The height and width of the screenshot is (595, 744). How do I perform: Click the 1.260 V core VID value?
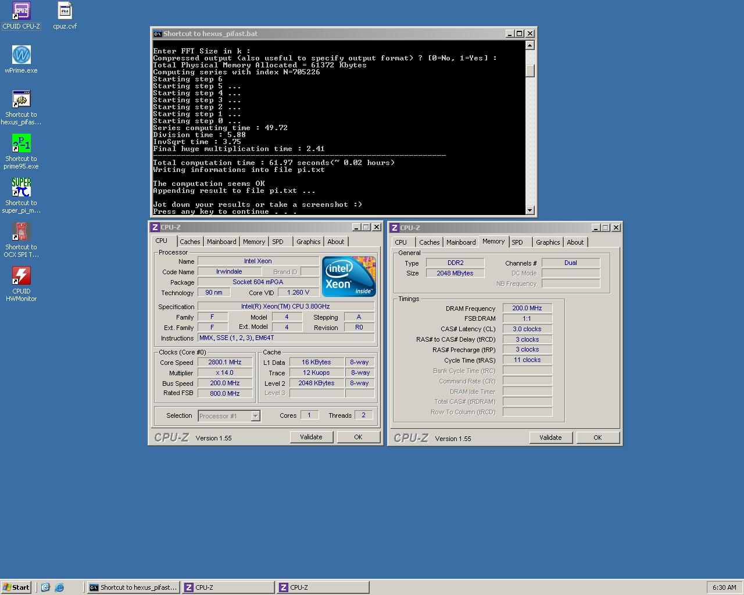(x=298, y=293)
